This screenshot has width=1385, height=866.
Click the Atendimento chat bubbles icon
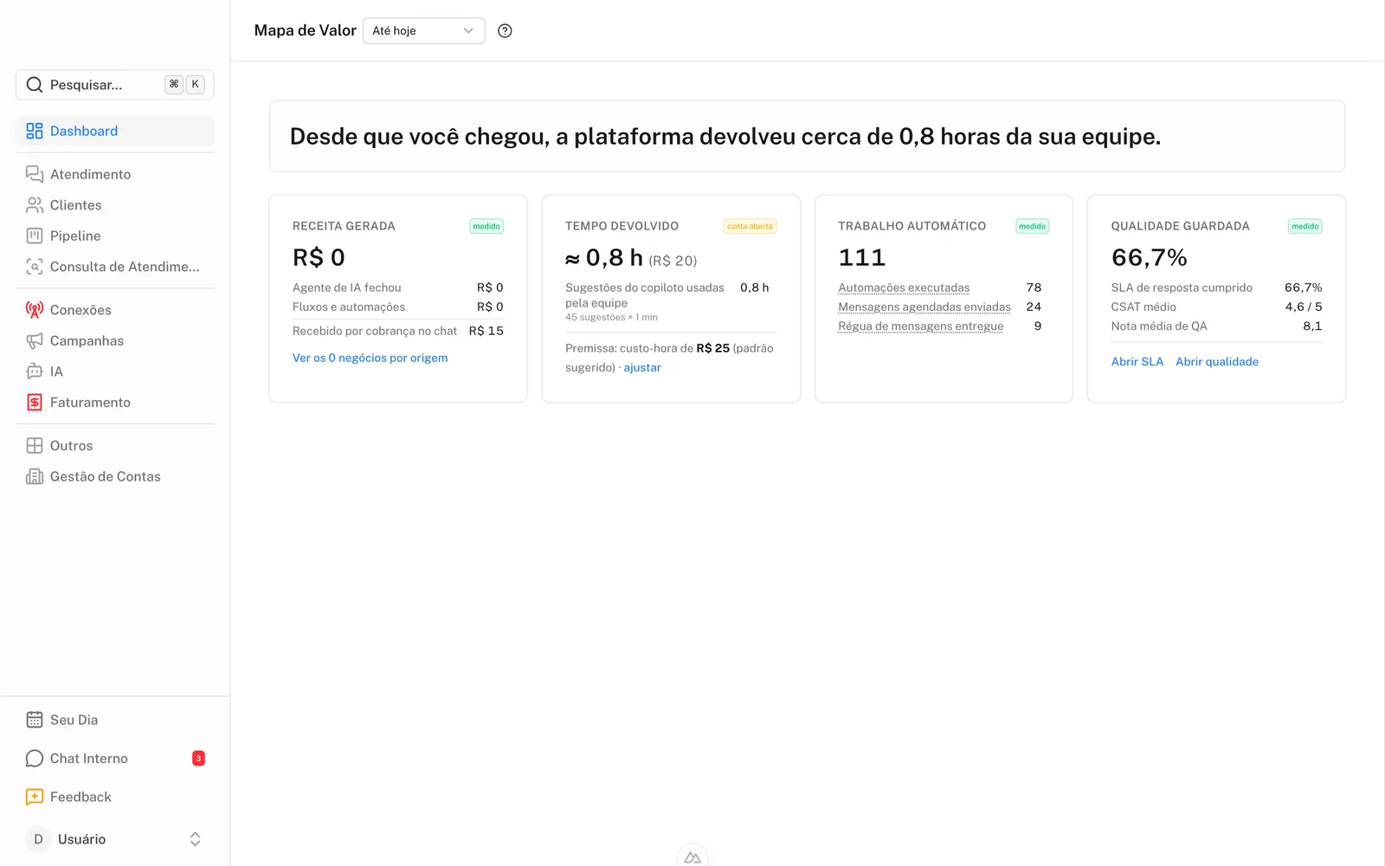click(x=35, y=174)
